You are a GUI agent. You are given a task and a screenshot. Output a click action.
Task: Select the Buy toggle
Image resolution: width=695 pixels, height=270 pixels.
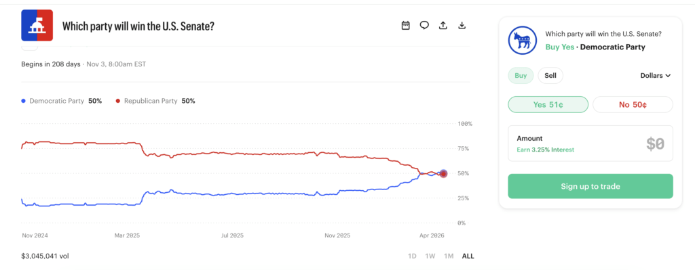point(521,76)
